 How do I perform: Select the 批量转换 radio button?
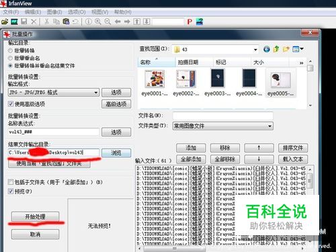(10, 50)
